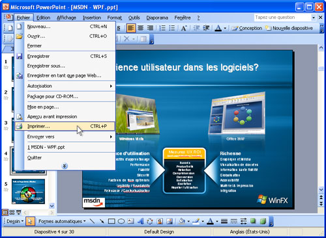Viewport: 326px width, 238px height.
Task: Click next slide double-arrow button
Action: click(x=321, y=204)
